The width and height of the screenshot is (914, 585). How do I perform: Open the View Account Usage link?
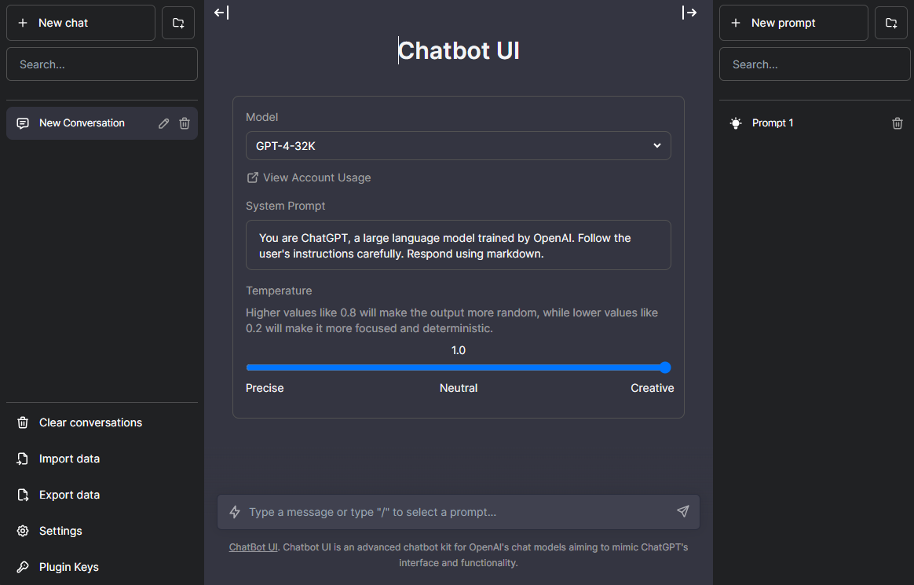pos(309,177)
